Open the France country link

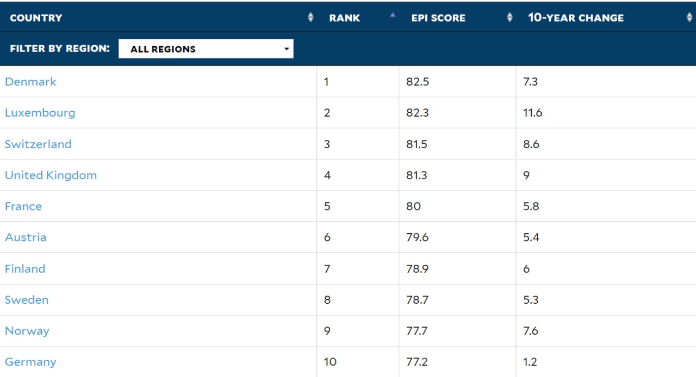pyautogui.click(x=23, y=206)
